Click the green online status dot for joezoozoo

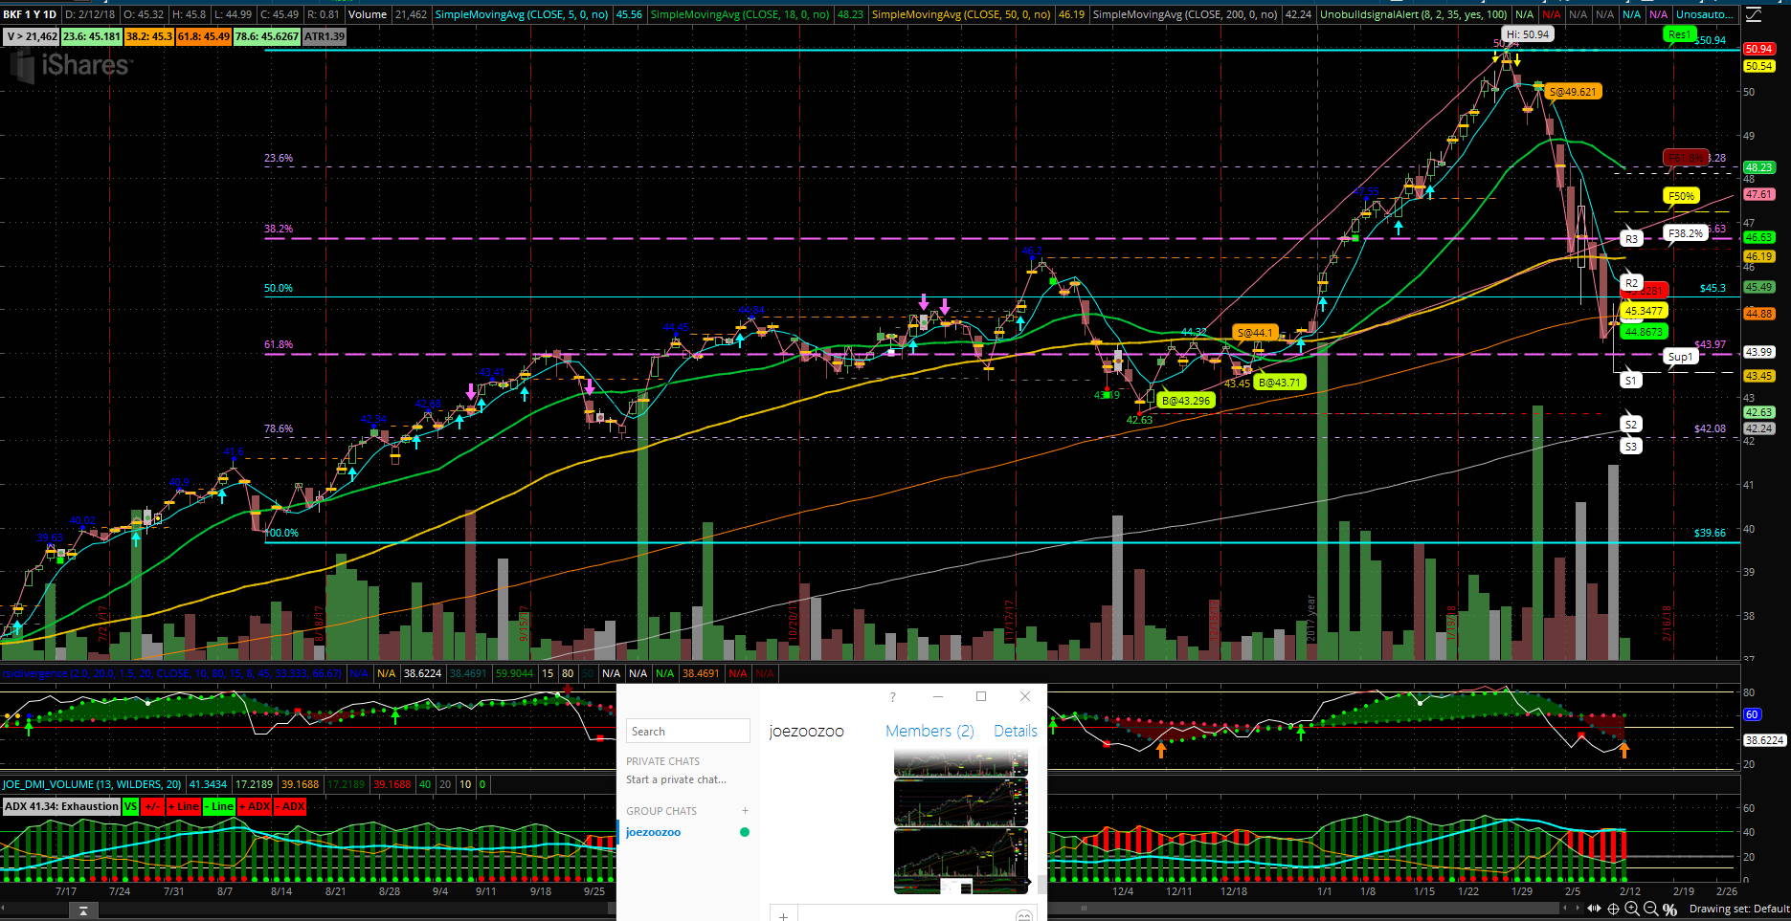click(x=745, y=832)
